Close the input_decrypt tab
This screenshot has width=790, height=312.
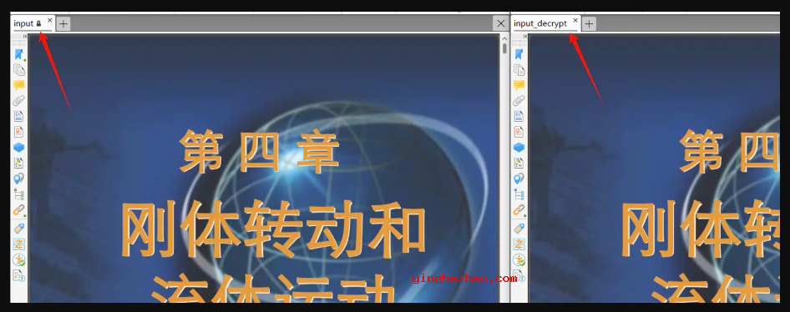(575, 20)
